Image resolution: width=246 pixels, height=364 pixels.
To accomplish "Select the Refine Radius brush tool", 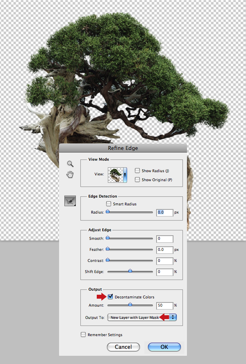I will pyautogui.click(x=70, y=201).
